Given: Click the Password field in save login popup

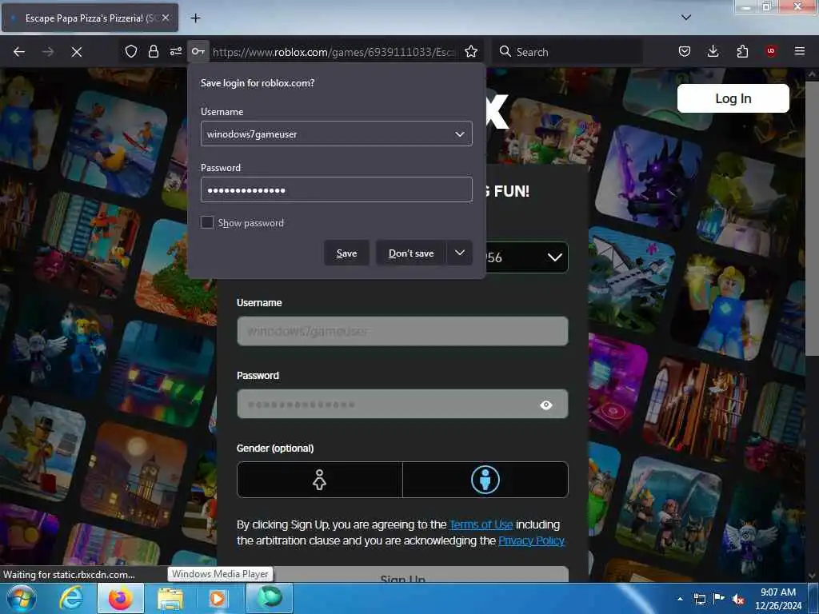Looking at the screenshot, I should coord(337,189).
